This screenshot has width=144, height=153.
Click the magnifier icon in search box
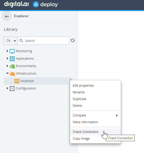(21, 41)
